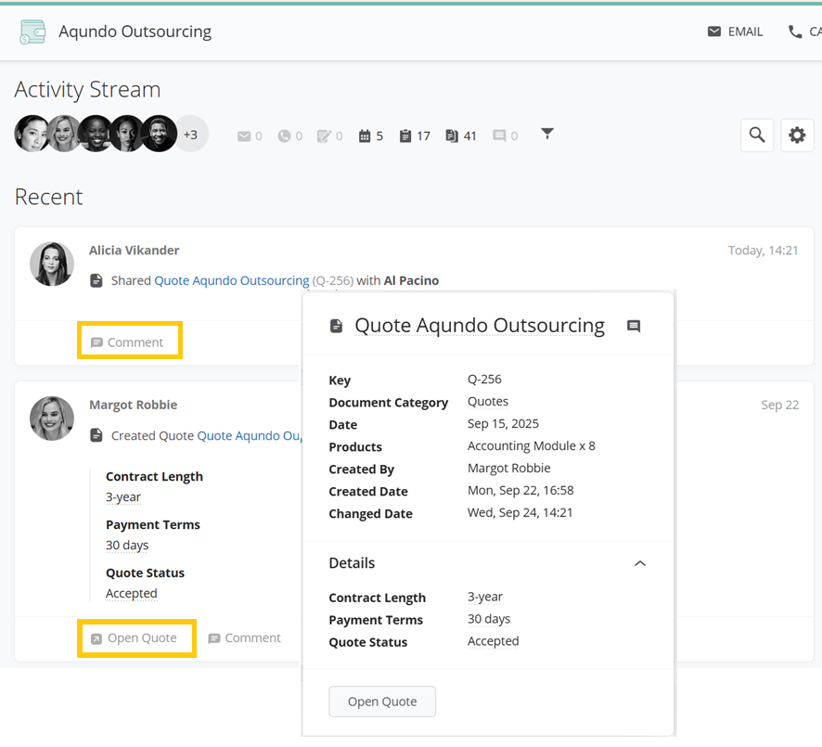Click comment icon beside quote popup title
The height and width of the screenshot is (747, 822).
[634, 327]
